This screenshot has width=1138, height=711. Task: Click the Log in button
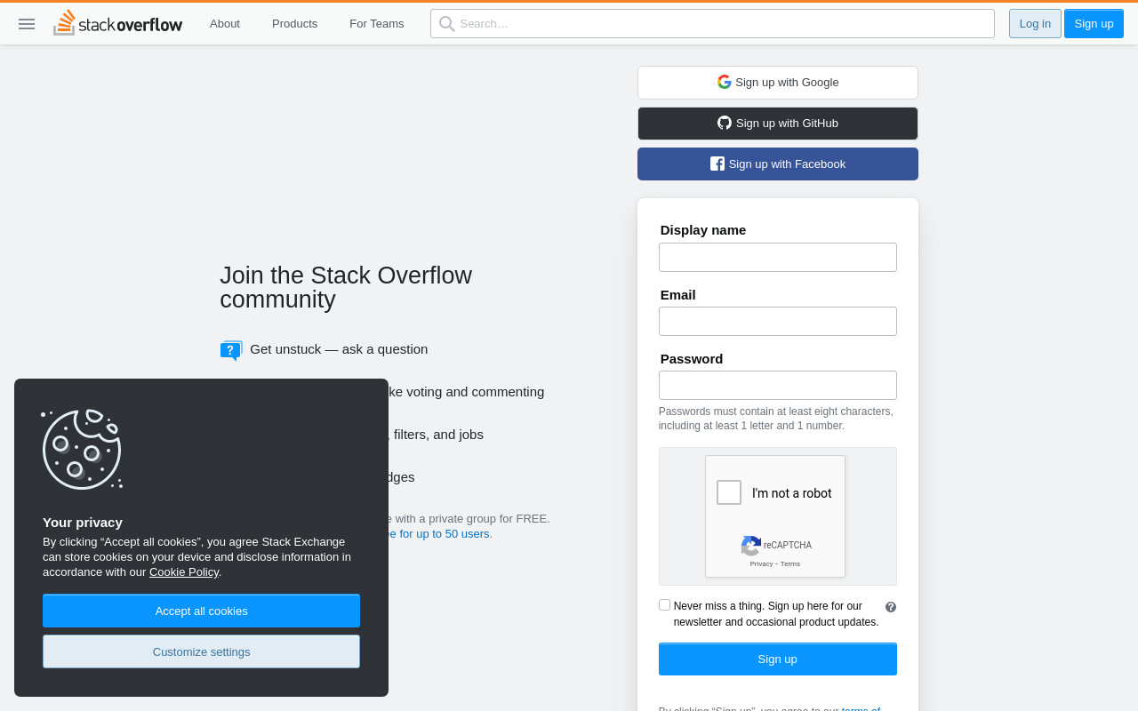tap(1035, 24)
